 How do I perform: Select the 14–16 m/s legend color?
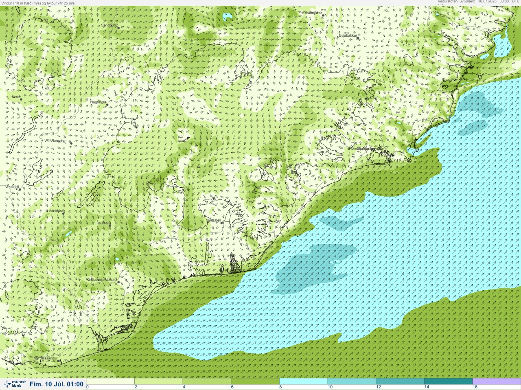pos(448,381)
